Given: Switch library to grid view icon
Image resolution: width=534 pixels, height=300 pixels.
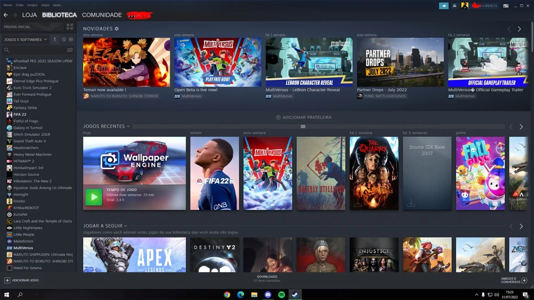Looking at the screenshot, I should [x=70, y=27].
